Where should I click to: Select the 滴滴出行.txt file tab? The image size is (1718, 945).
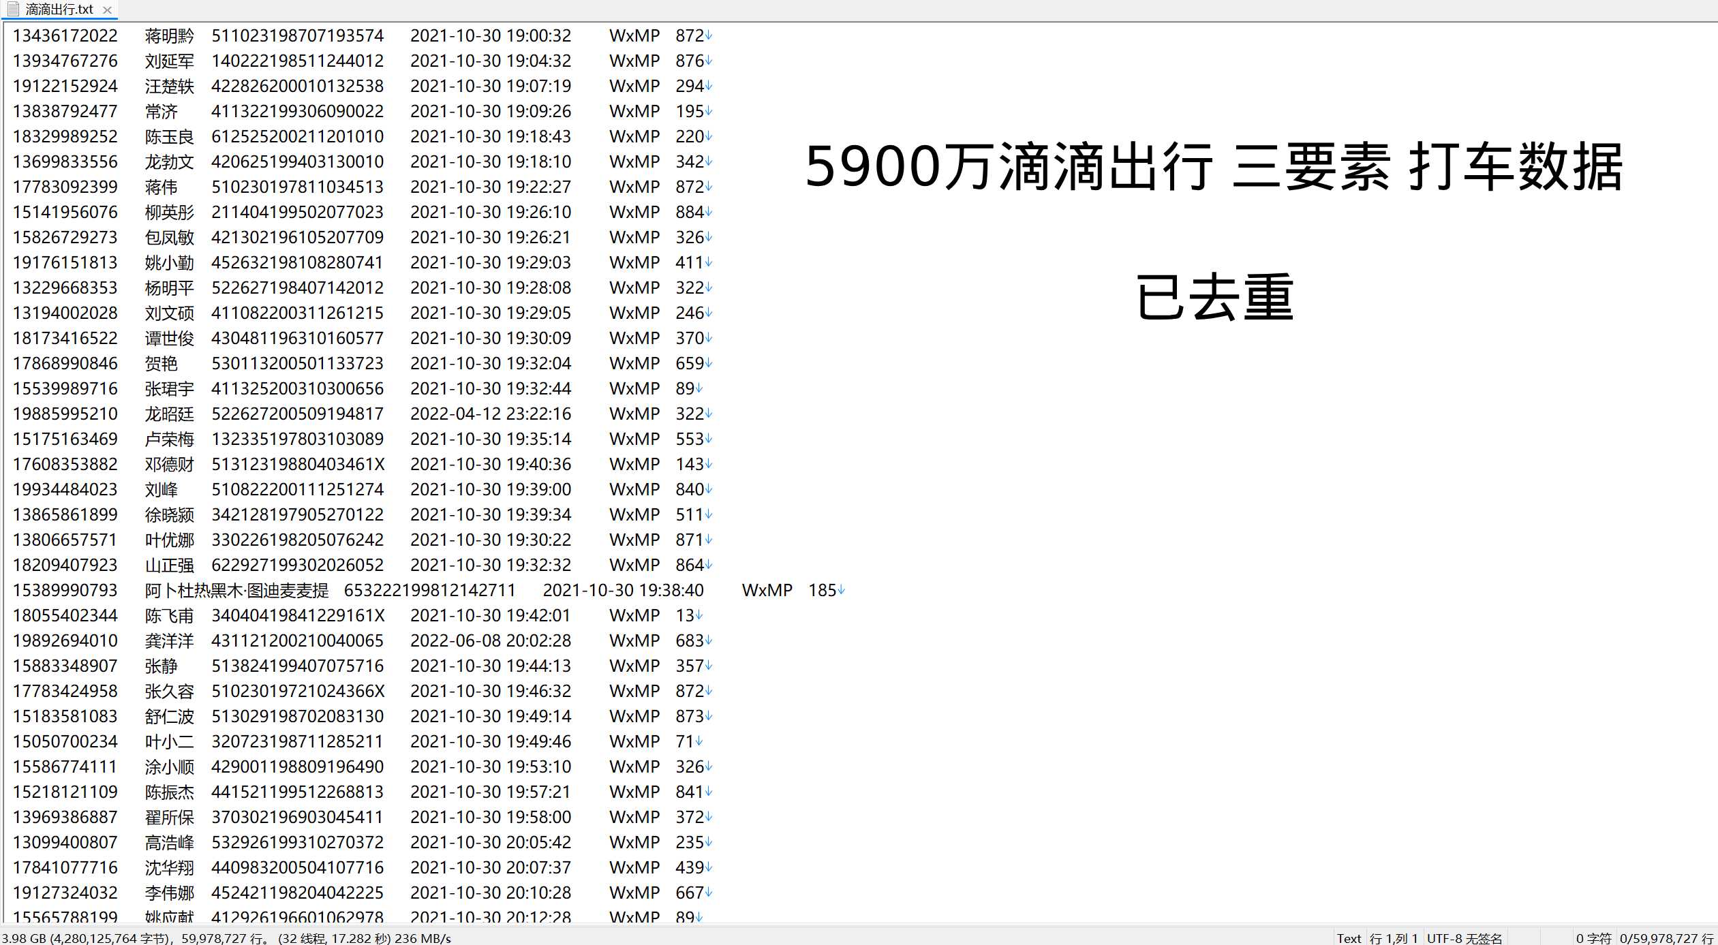[x=59, y=10]
